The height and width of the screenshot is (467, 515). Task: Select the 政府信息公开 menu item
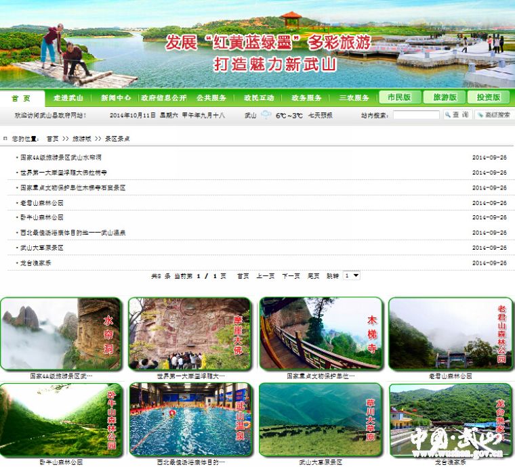point(164,98)
